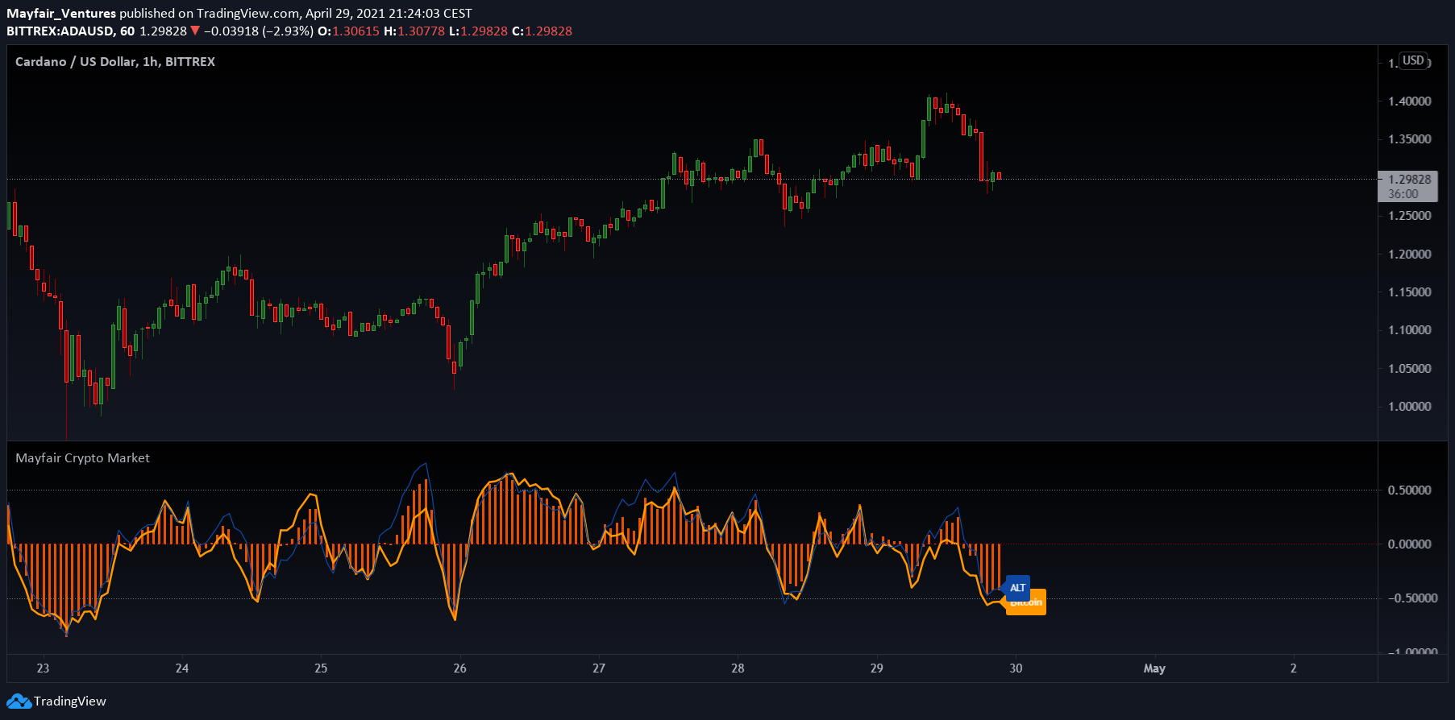This screenshot has width=1455, height=720.
Task: Click the TradingView cloud logo icon
Action: (x=19, y=701)
